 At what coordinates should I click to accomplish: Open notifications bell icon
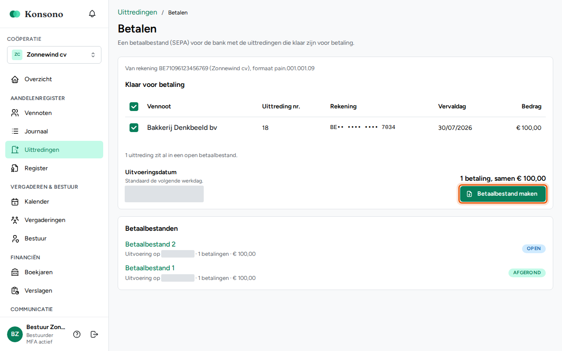(92, 14)
